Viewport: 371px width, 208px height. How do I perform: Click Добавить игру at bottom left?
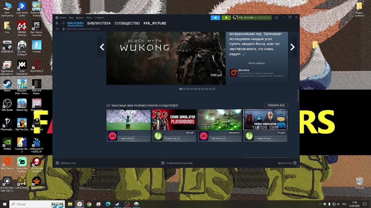tap(66, 163)
